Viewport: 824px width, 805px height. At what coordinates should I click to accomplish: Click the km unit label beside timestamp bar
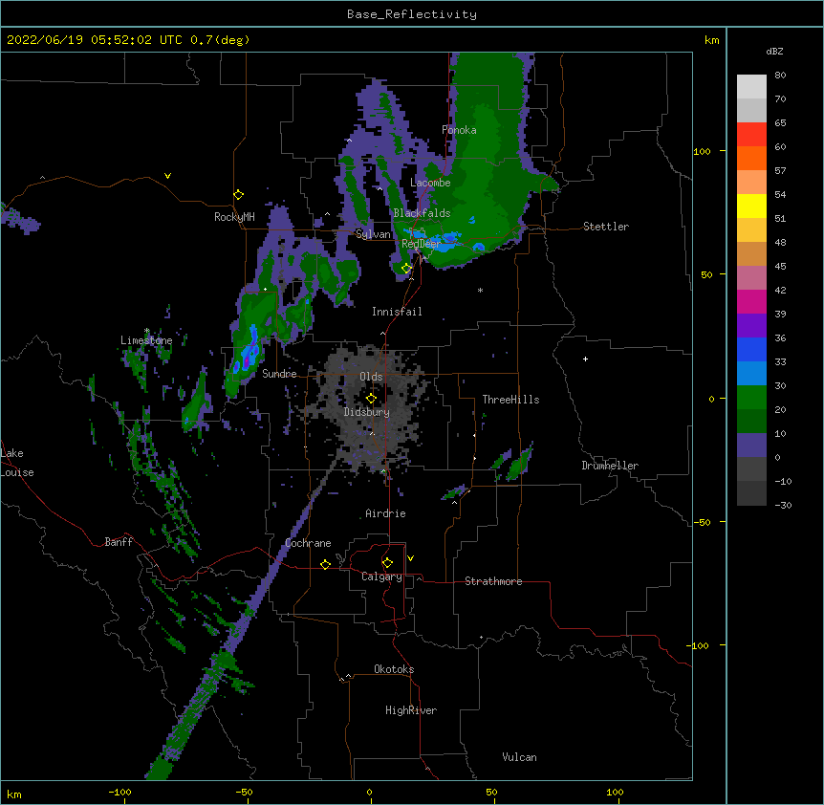pos(712,40)
